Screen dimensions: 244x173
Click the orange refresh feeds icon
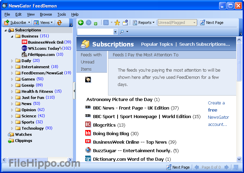point(60,23)
